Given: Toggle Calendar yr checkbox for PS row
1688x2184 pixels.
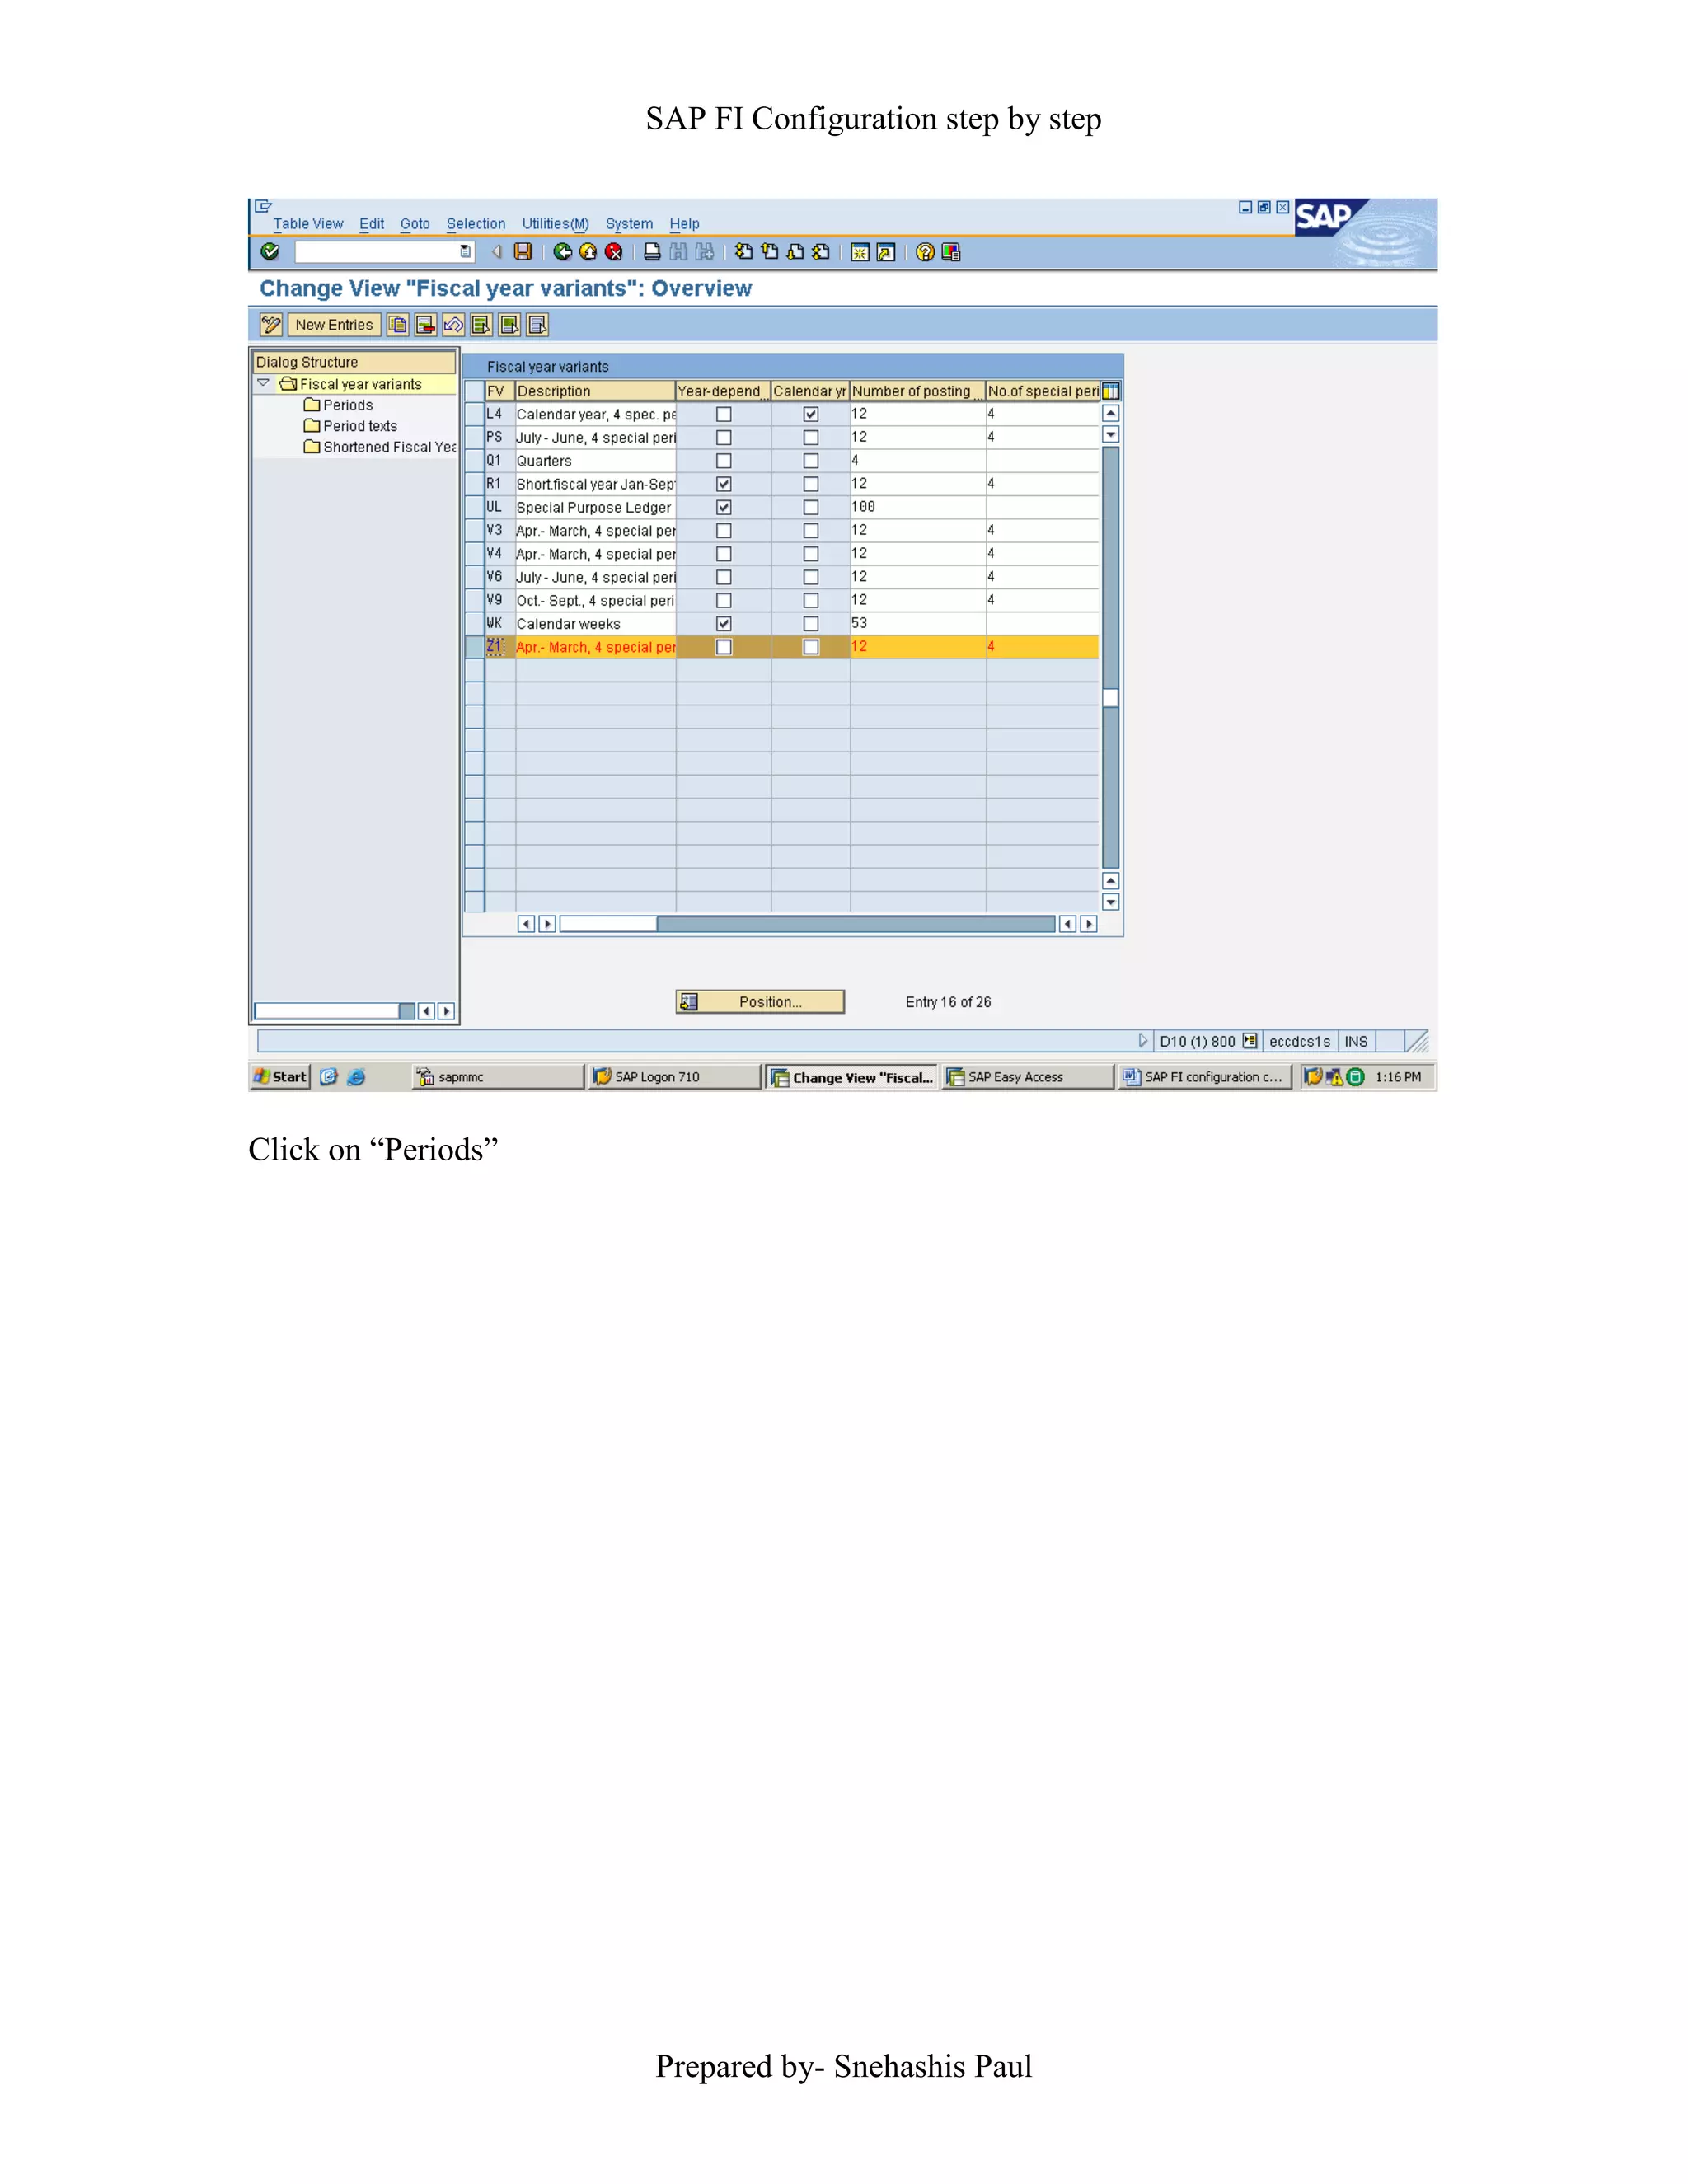Looking at the screenshot, I should click(x=811, y=437).
